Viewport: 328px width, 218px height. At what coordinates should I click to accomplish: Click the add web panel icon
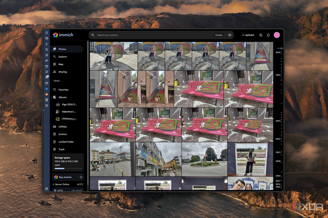(x=47, y=106)
